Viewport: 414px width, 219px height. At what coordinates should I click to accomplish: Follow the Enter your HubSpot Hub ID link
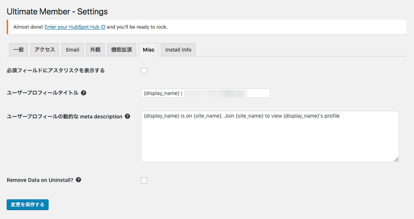[75, 27]
